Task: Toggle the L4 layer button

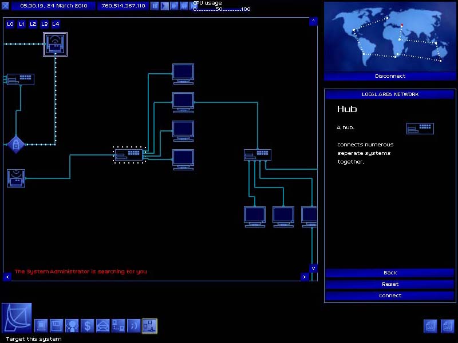Action: (56, 24)
